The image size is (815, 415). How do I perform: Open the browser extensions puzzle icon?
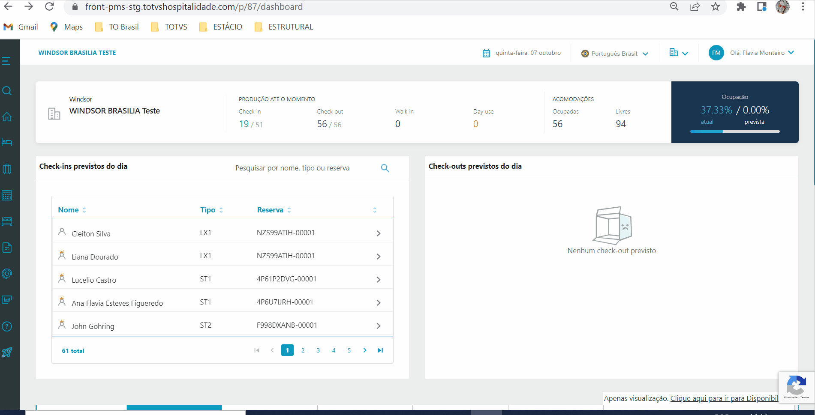pyautogui.click(x=741, y=6)
